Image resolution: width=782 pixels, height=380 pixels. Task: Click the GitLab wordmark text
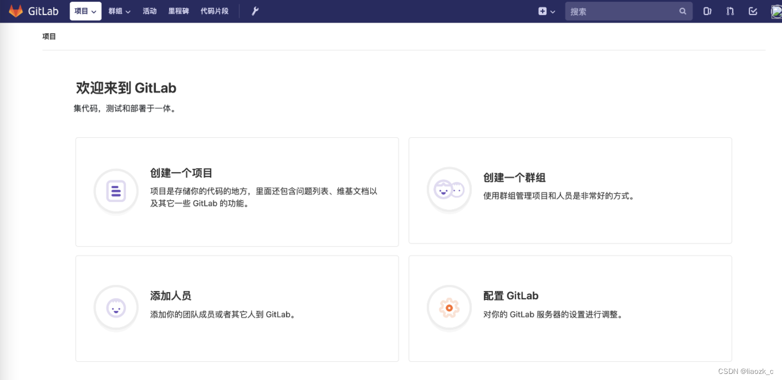coord(43,11)
